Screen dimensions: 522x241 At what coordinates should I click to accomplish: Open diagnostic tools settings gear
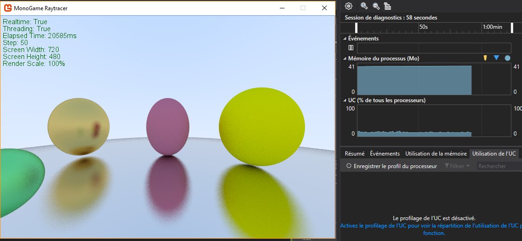tap(349, 6)
